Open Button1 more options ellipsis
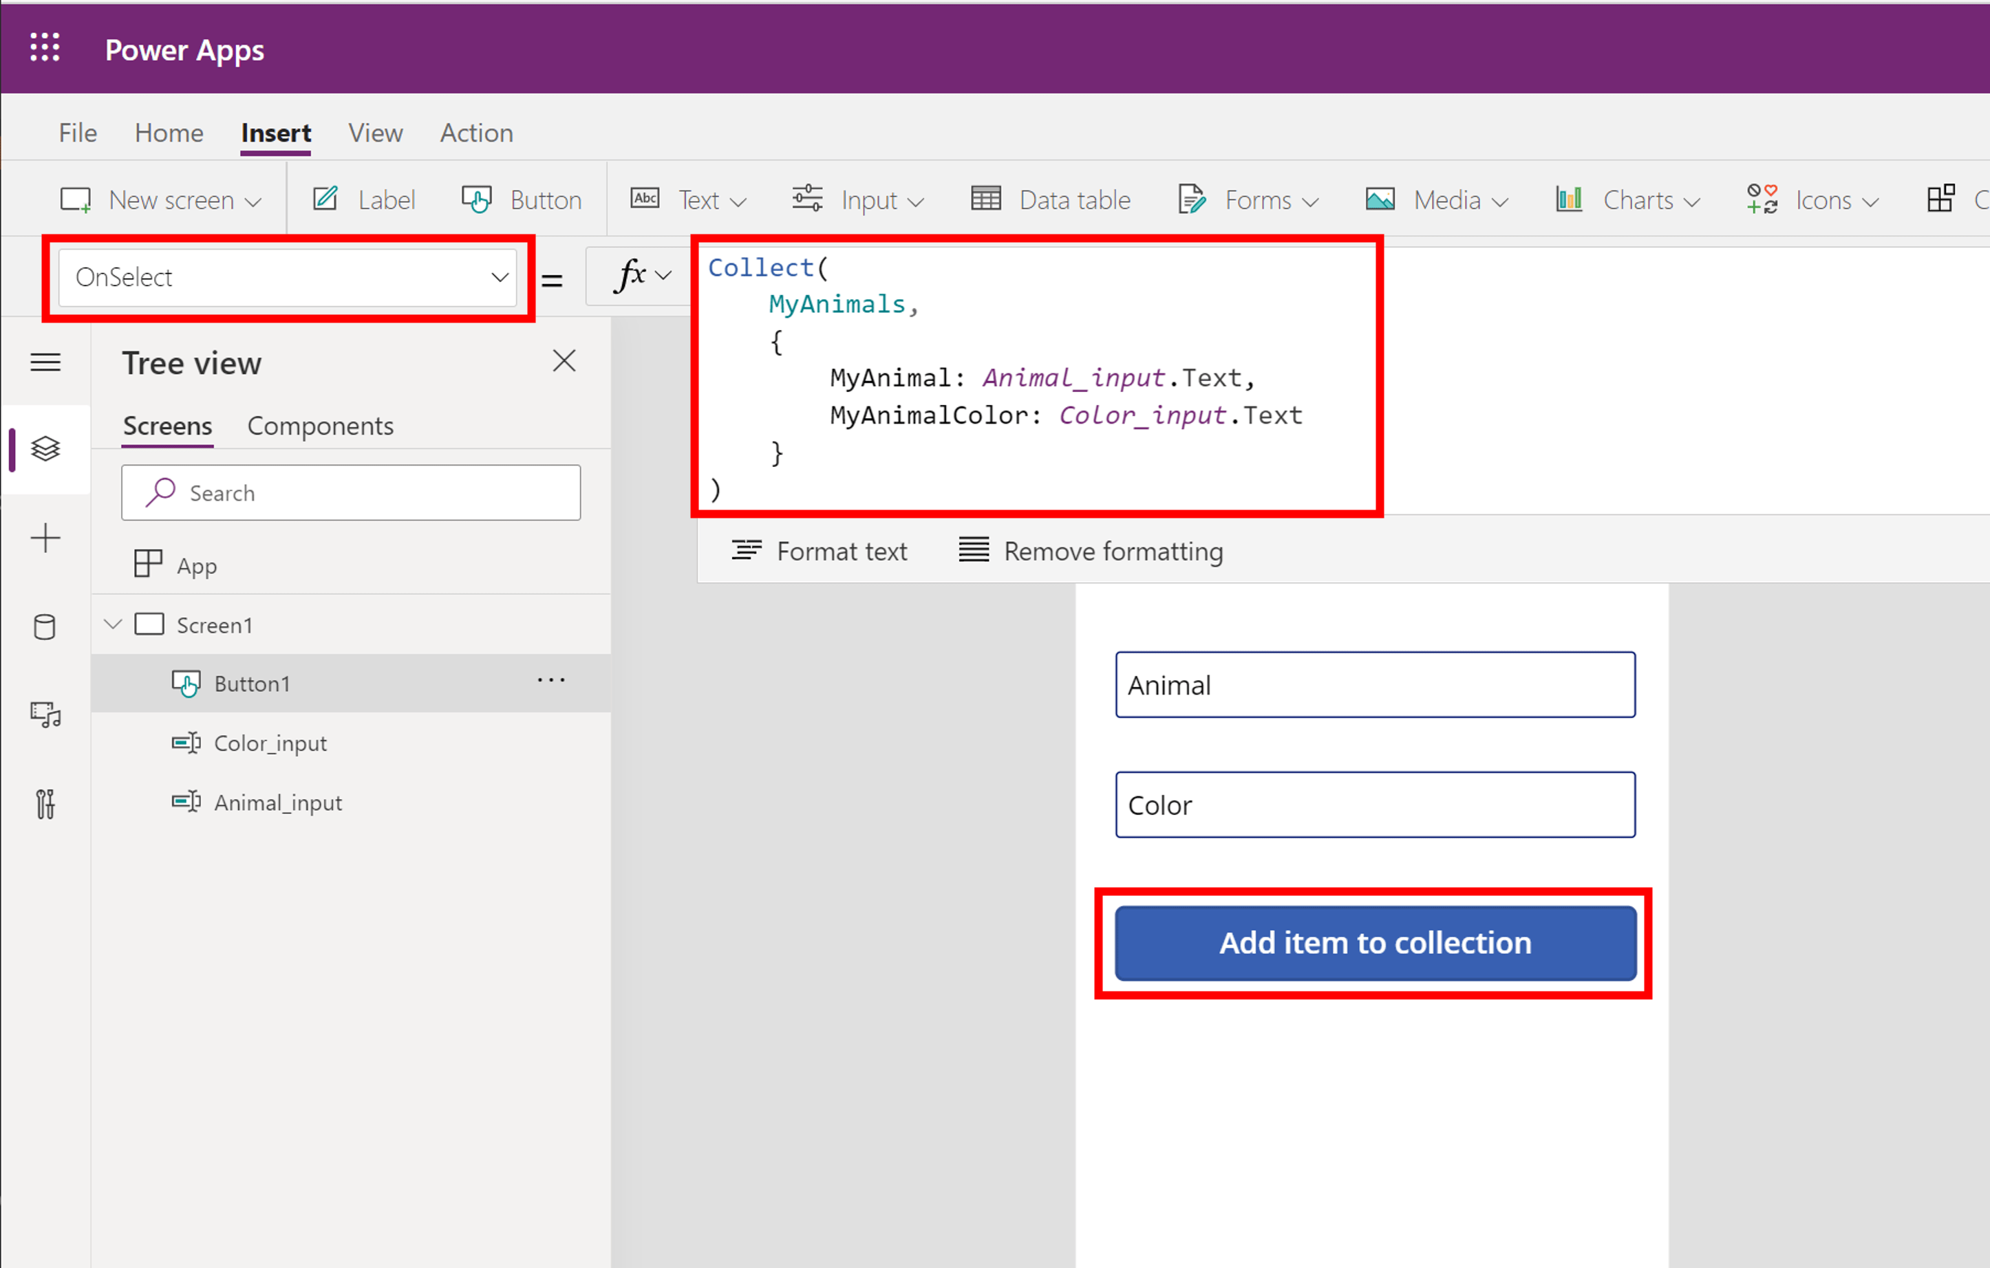The width and height of the screenshot is (1990, 1268). pos(550,681)
